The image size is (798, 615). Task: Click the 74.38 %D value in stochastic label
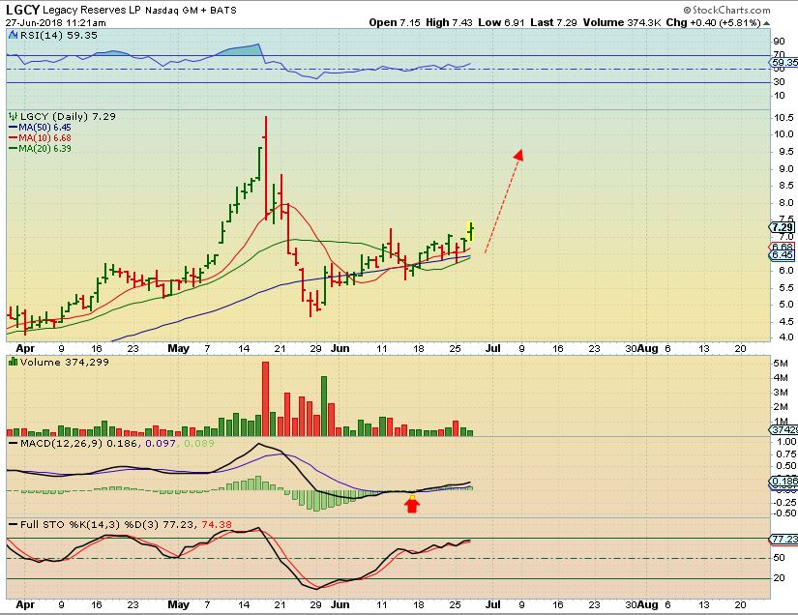[217, 524]
